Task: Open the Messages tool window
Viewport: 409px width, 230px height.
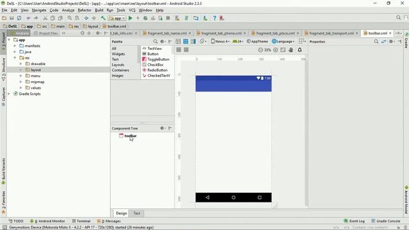Action: (x=109, y=221)
